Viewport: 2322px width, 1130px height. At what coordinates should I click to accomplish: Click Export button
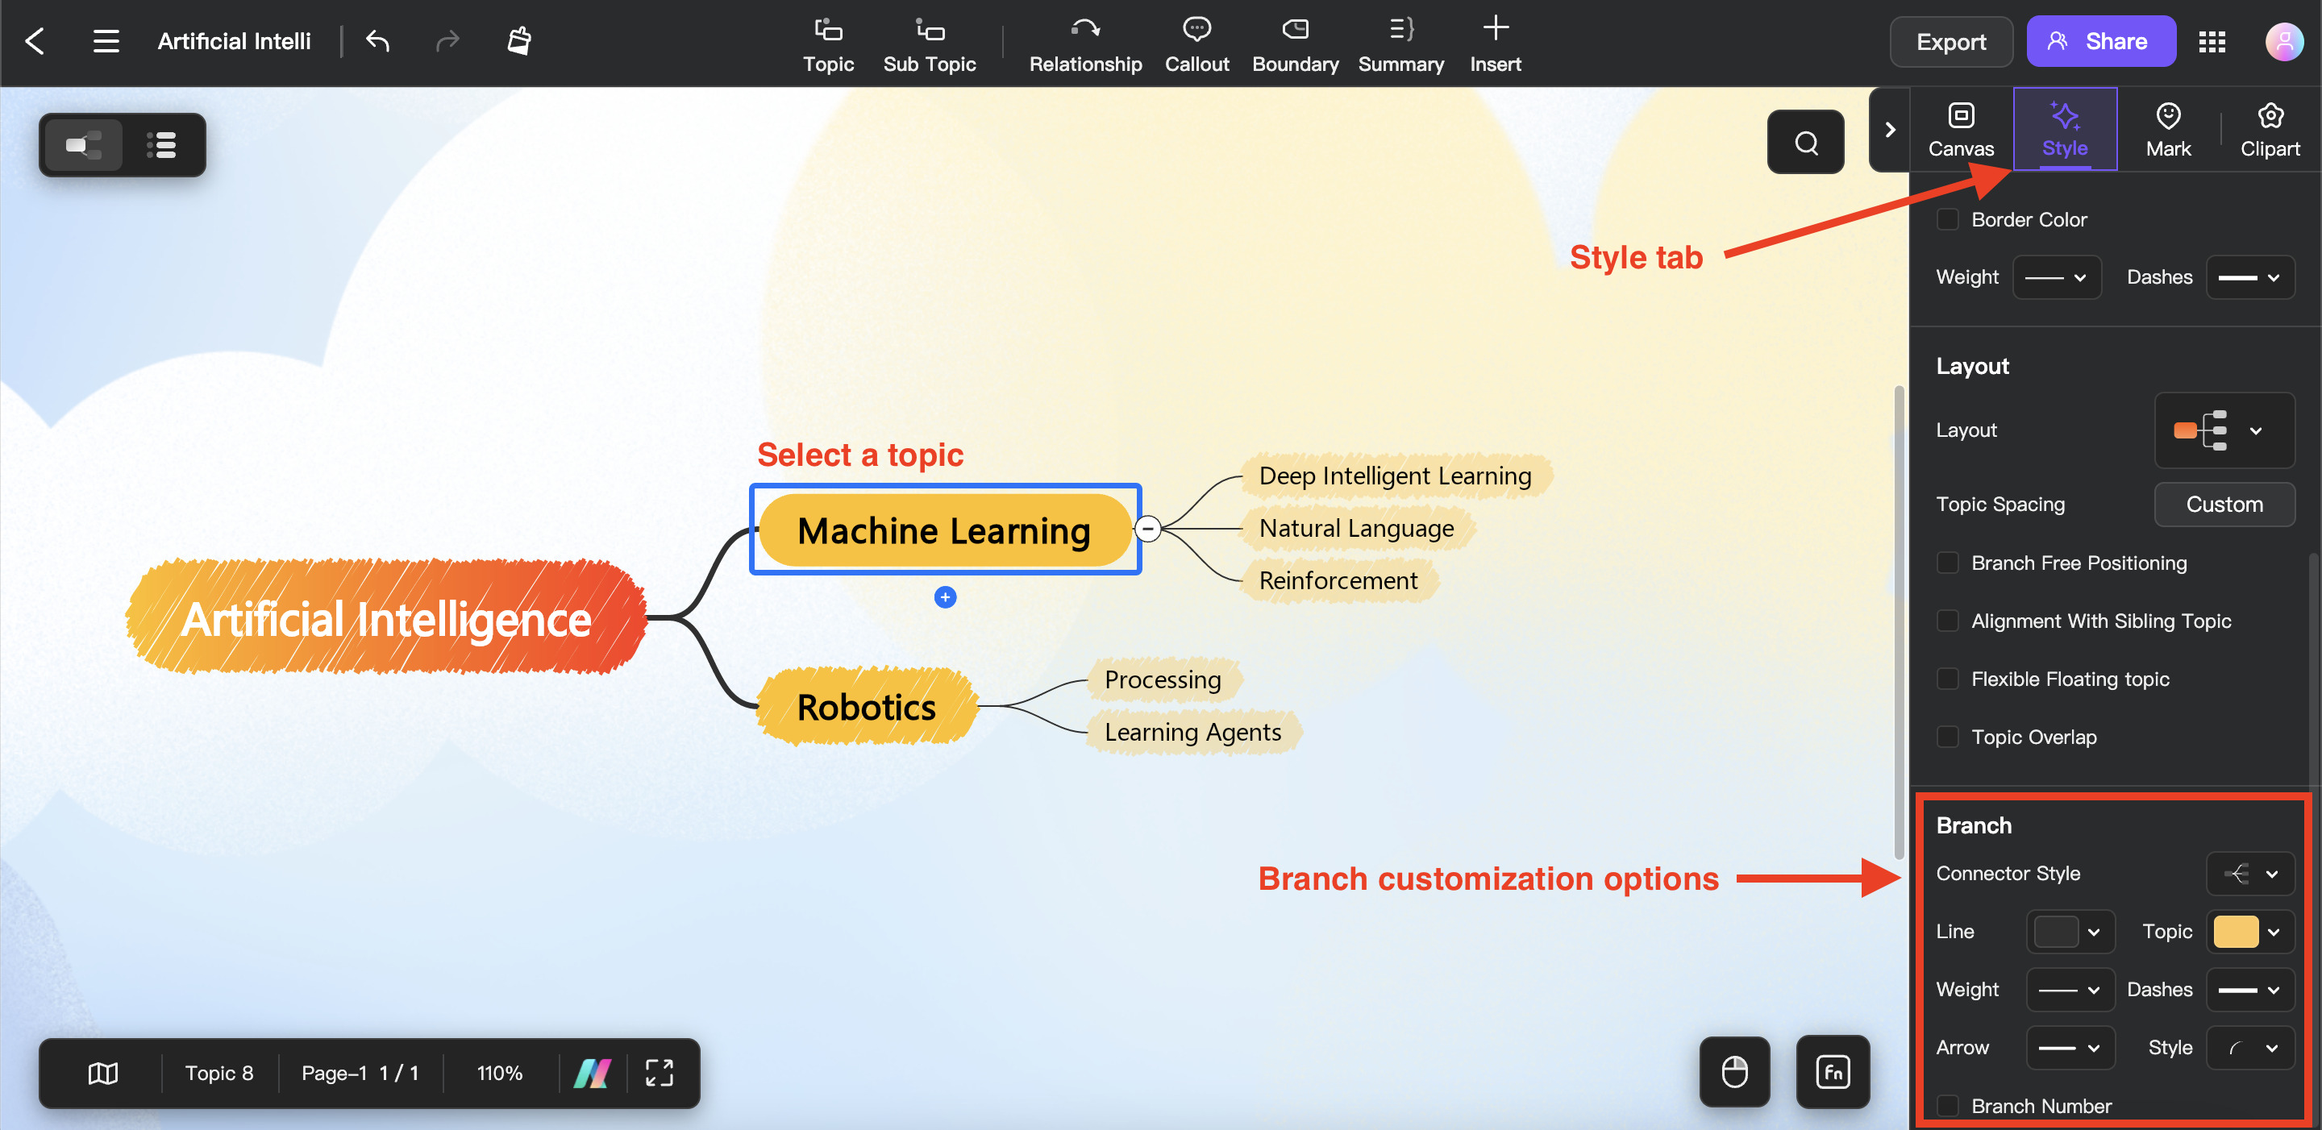pyautogui.click(x=1950, y=40)
